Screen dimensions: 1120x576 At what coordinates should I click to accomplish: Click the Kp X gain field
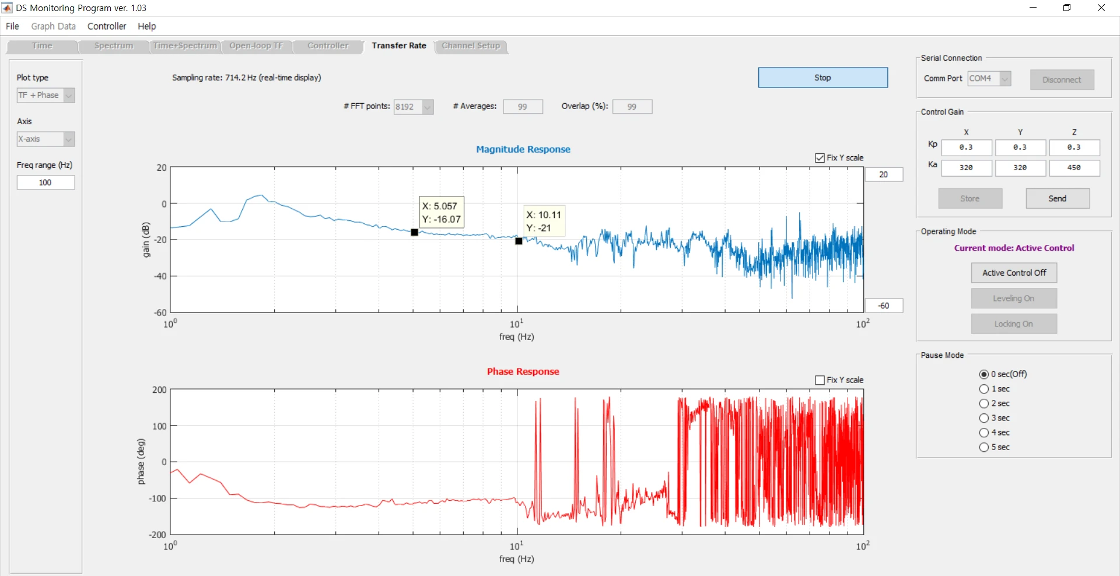(x=966, y=147)
